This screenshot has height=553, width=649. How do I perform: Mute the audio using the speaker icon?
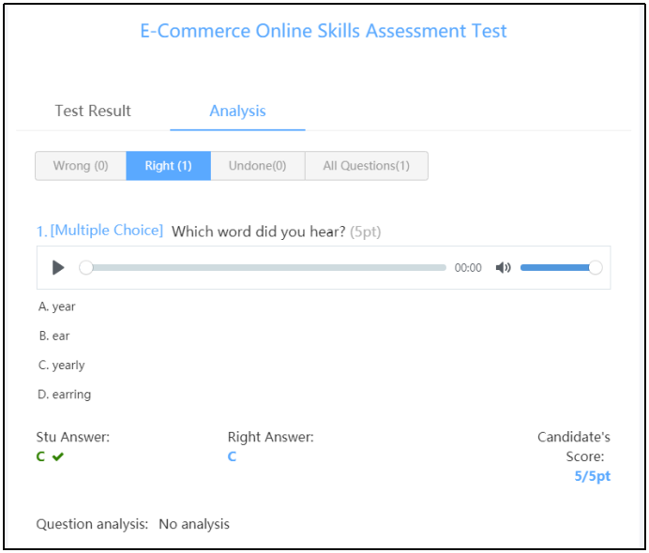click(x=504, y=268)
